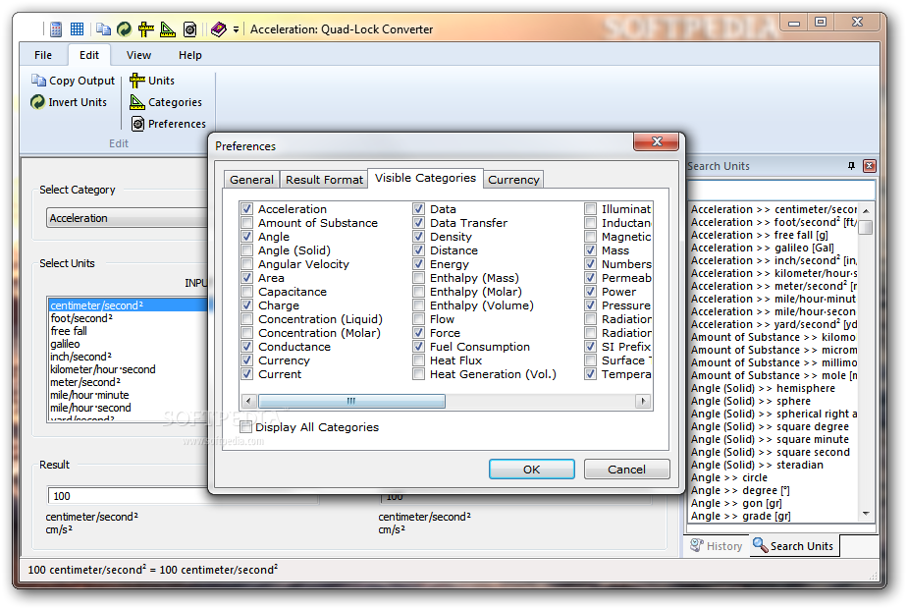
Task: Click the categories list left scroll arrow
Action: click(248, 401)
